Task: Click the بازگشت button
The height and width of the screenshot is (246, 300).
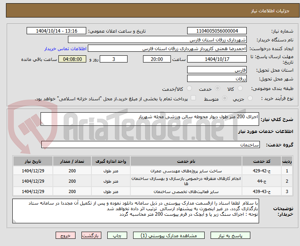Action: (91, 236)
